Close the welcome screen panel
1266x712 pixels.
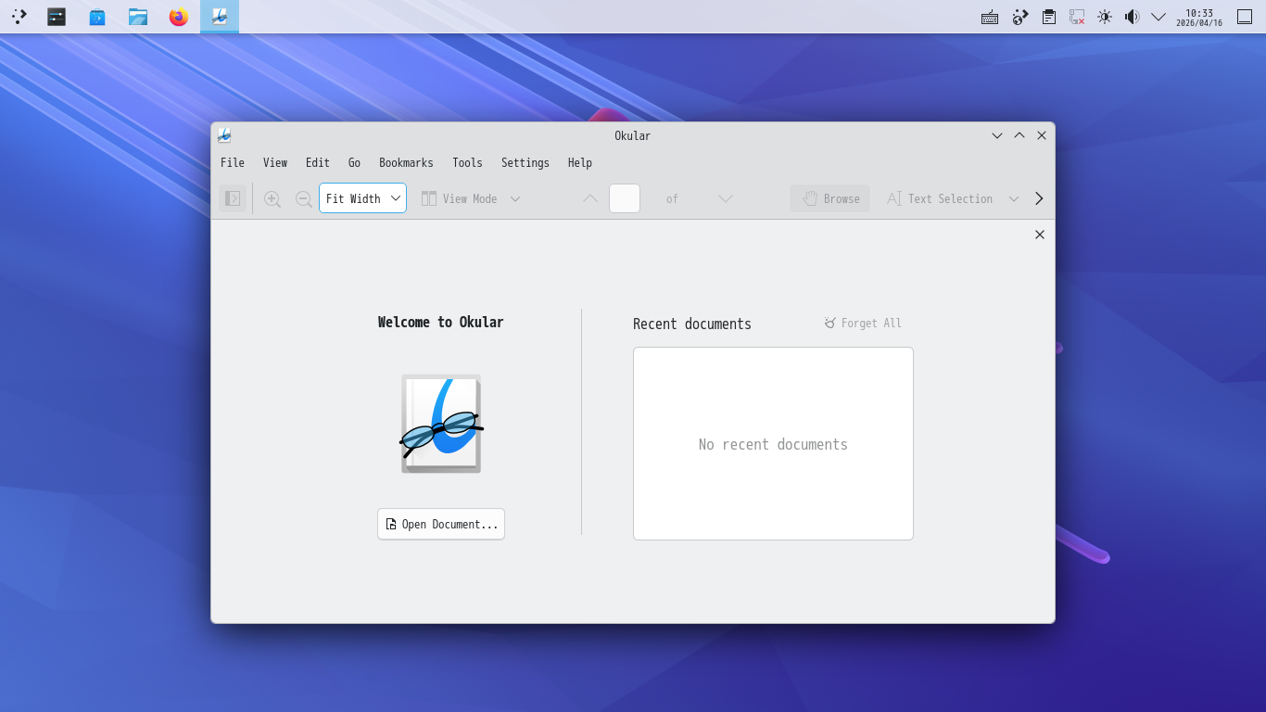(1040, 235)
